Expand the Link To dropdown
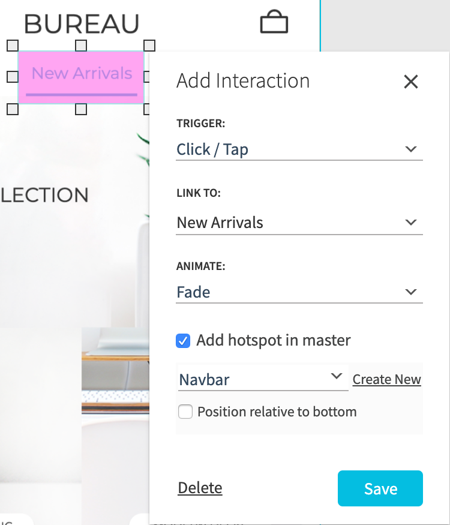 (x=299, y=223)
